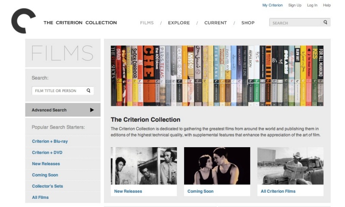This screenshot has height=207, width=345.
Task: Open the New Releases card thumbnail
Action: coord(144,166)
